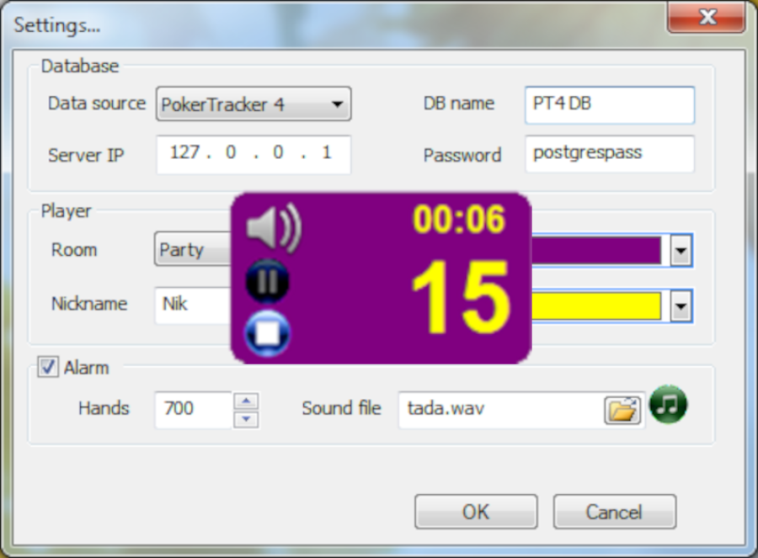Image resolution: width=758 pixels, height=558 pixels.
Task: Open the Room dropdown showing Party
Action: coord(194,251)
